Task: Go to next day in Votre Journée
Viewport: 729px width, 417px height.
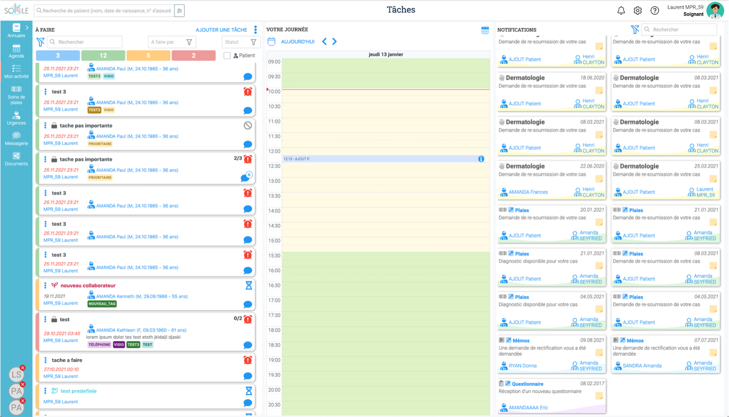Action: [x=334, y=41]
